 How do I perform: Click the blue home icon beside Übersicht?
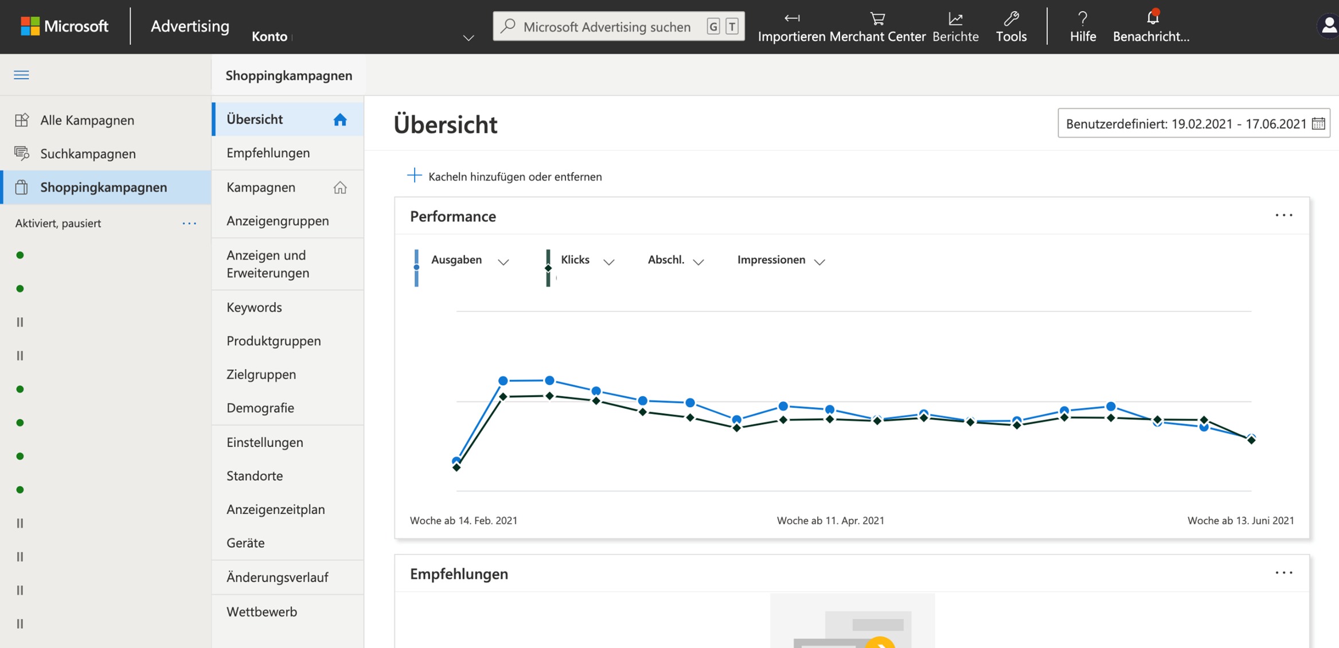[340, 119]
